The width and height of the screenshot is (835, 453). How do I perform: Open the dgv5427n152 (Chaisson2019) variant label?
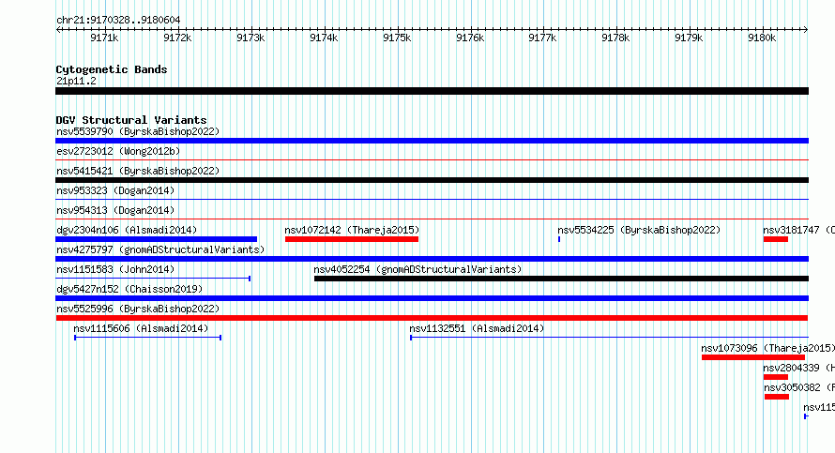(129, 289)
